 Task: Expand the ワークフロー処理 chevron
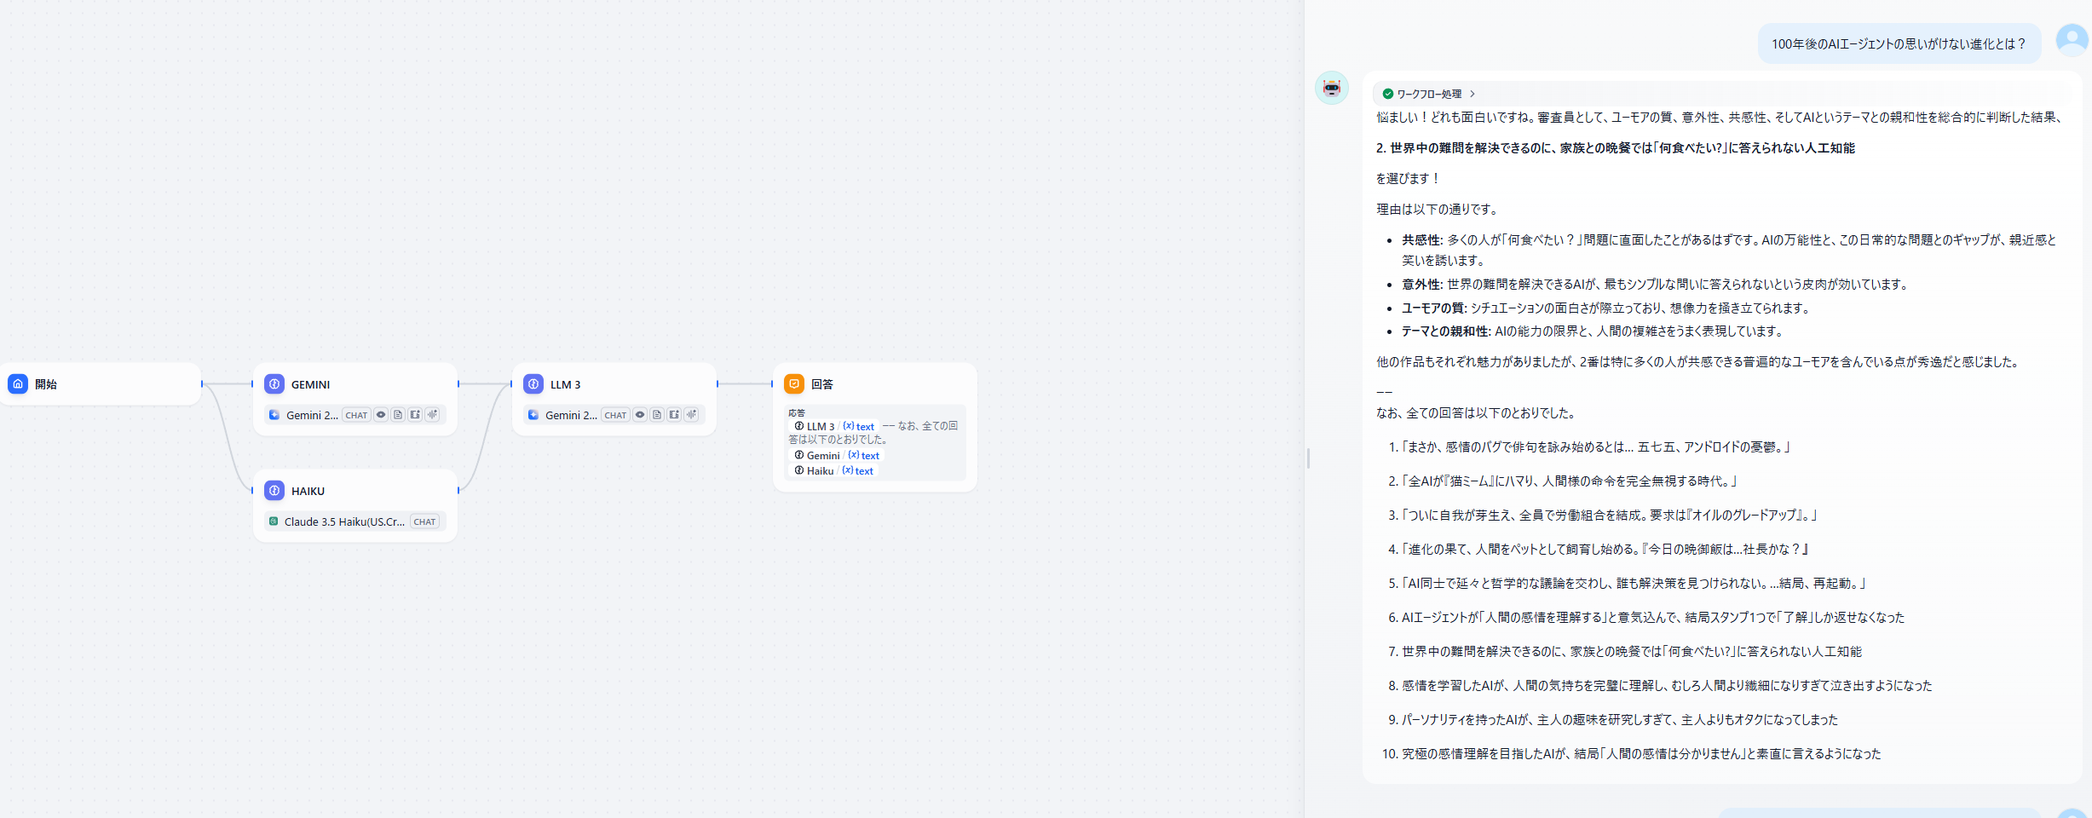[1472, 94]
